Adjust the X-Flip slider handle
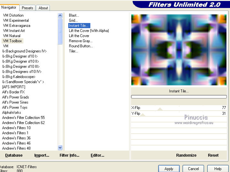230x172 pixels. (160, 109)
